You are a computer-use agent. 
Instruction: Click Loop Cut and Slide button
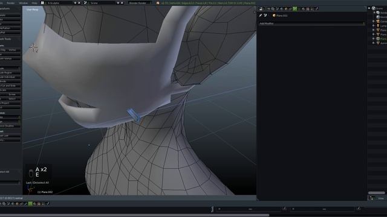[10, 86]
